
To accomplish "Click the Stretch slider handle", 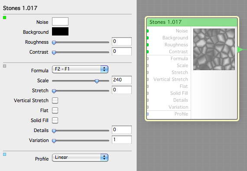I will (54, 91).
